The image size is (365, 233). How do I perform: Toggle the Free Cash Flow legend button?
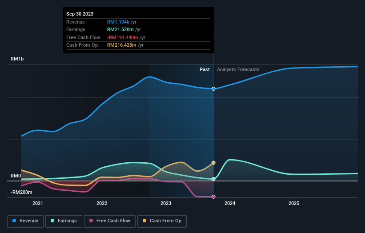click(110, 221)
